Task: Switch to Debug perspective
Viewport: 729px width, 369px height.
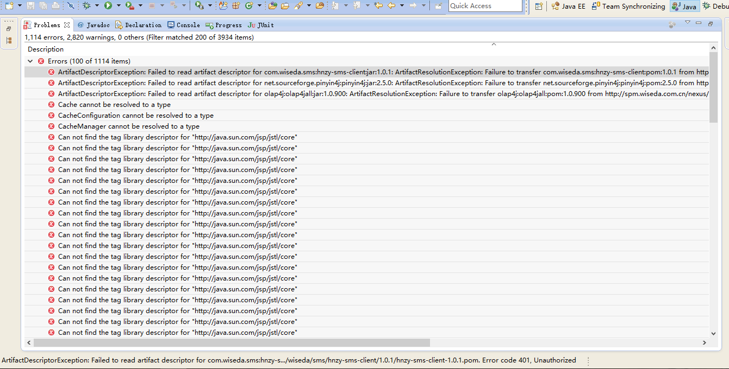Action: point(715,6)
